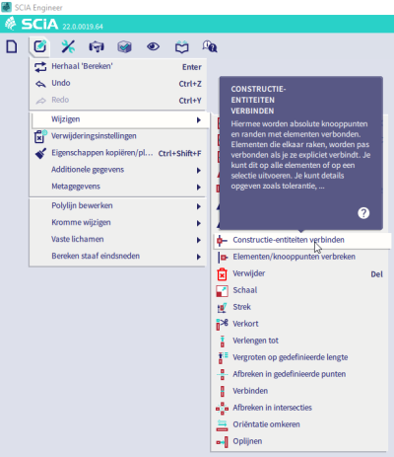This screenshot has width=394, height=457.
Task: Expand the Metagegevens submenu arrow
Action: click(x=199, y=188)
